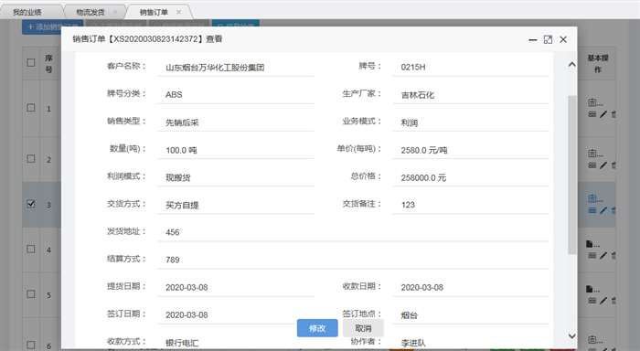
Task: Click the trash delete icon in row 1
Action: (613, 114)
